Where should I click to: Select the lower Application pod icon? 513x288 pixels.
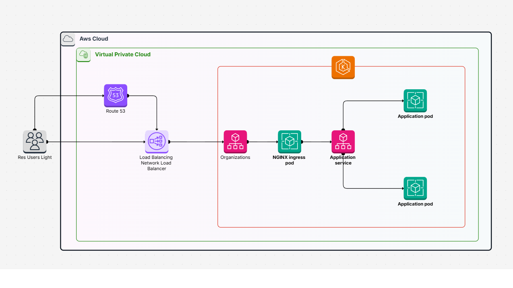[x=415, y=188]
